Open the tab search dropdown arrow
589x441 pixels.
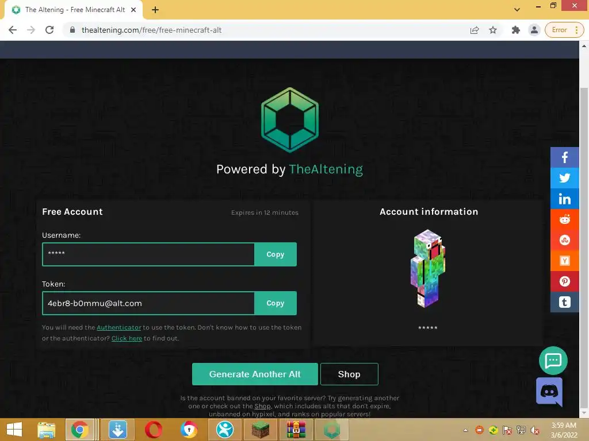(517, 10)
